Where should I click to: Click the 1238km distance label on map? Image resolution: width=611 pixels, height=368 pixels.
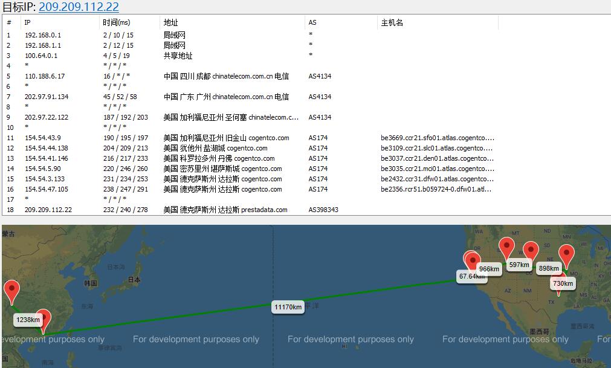[28, 320]
